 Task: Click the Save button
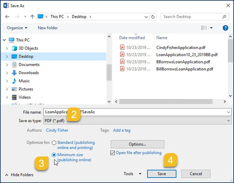162,174
